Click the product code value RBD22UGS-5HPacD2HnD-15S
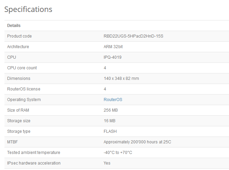Viewport: 229px width, 170px height. (x=133, y=36)
